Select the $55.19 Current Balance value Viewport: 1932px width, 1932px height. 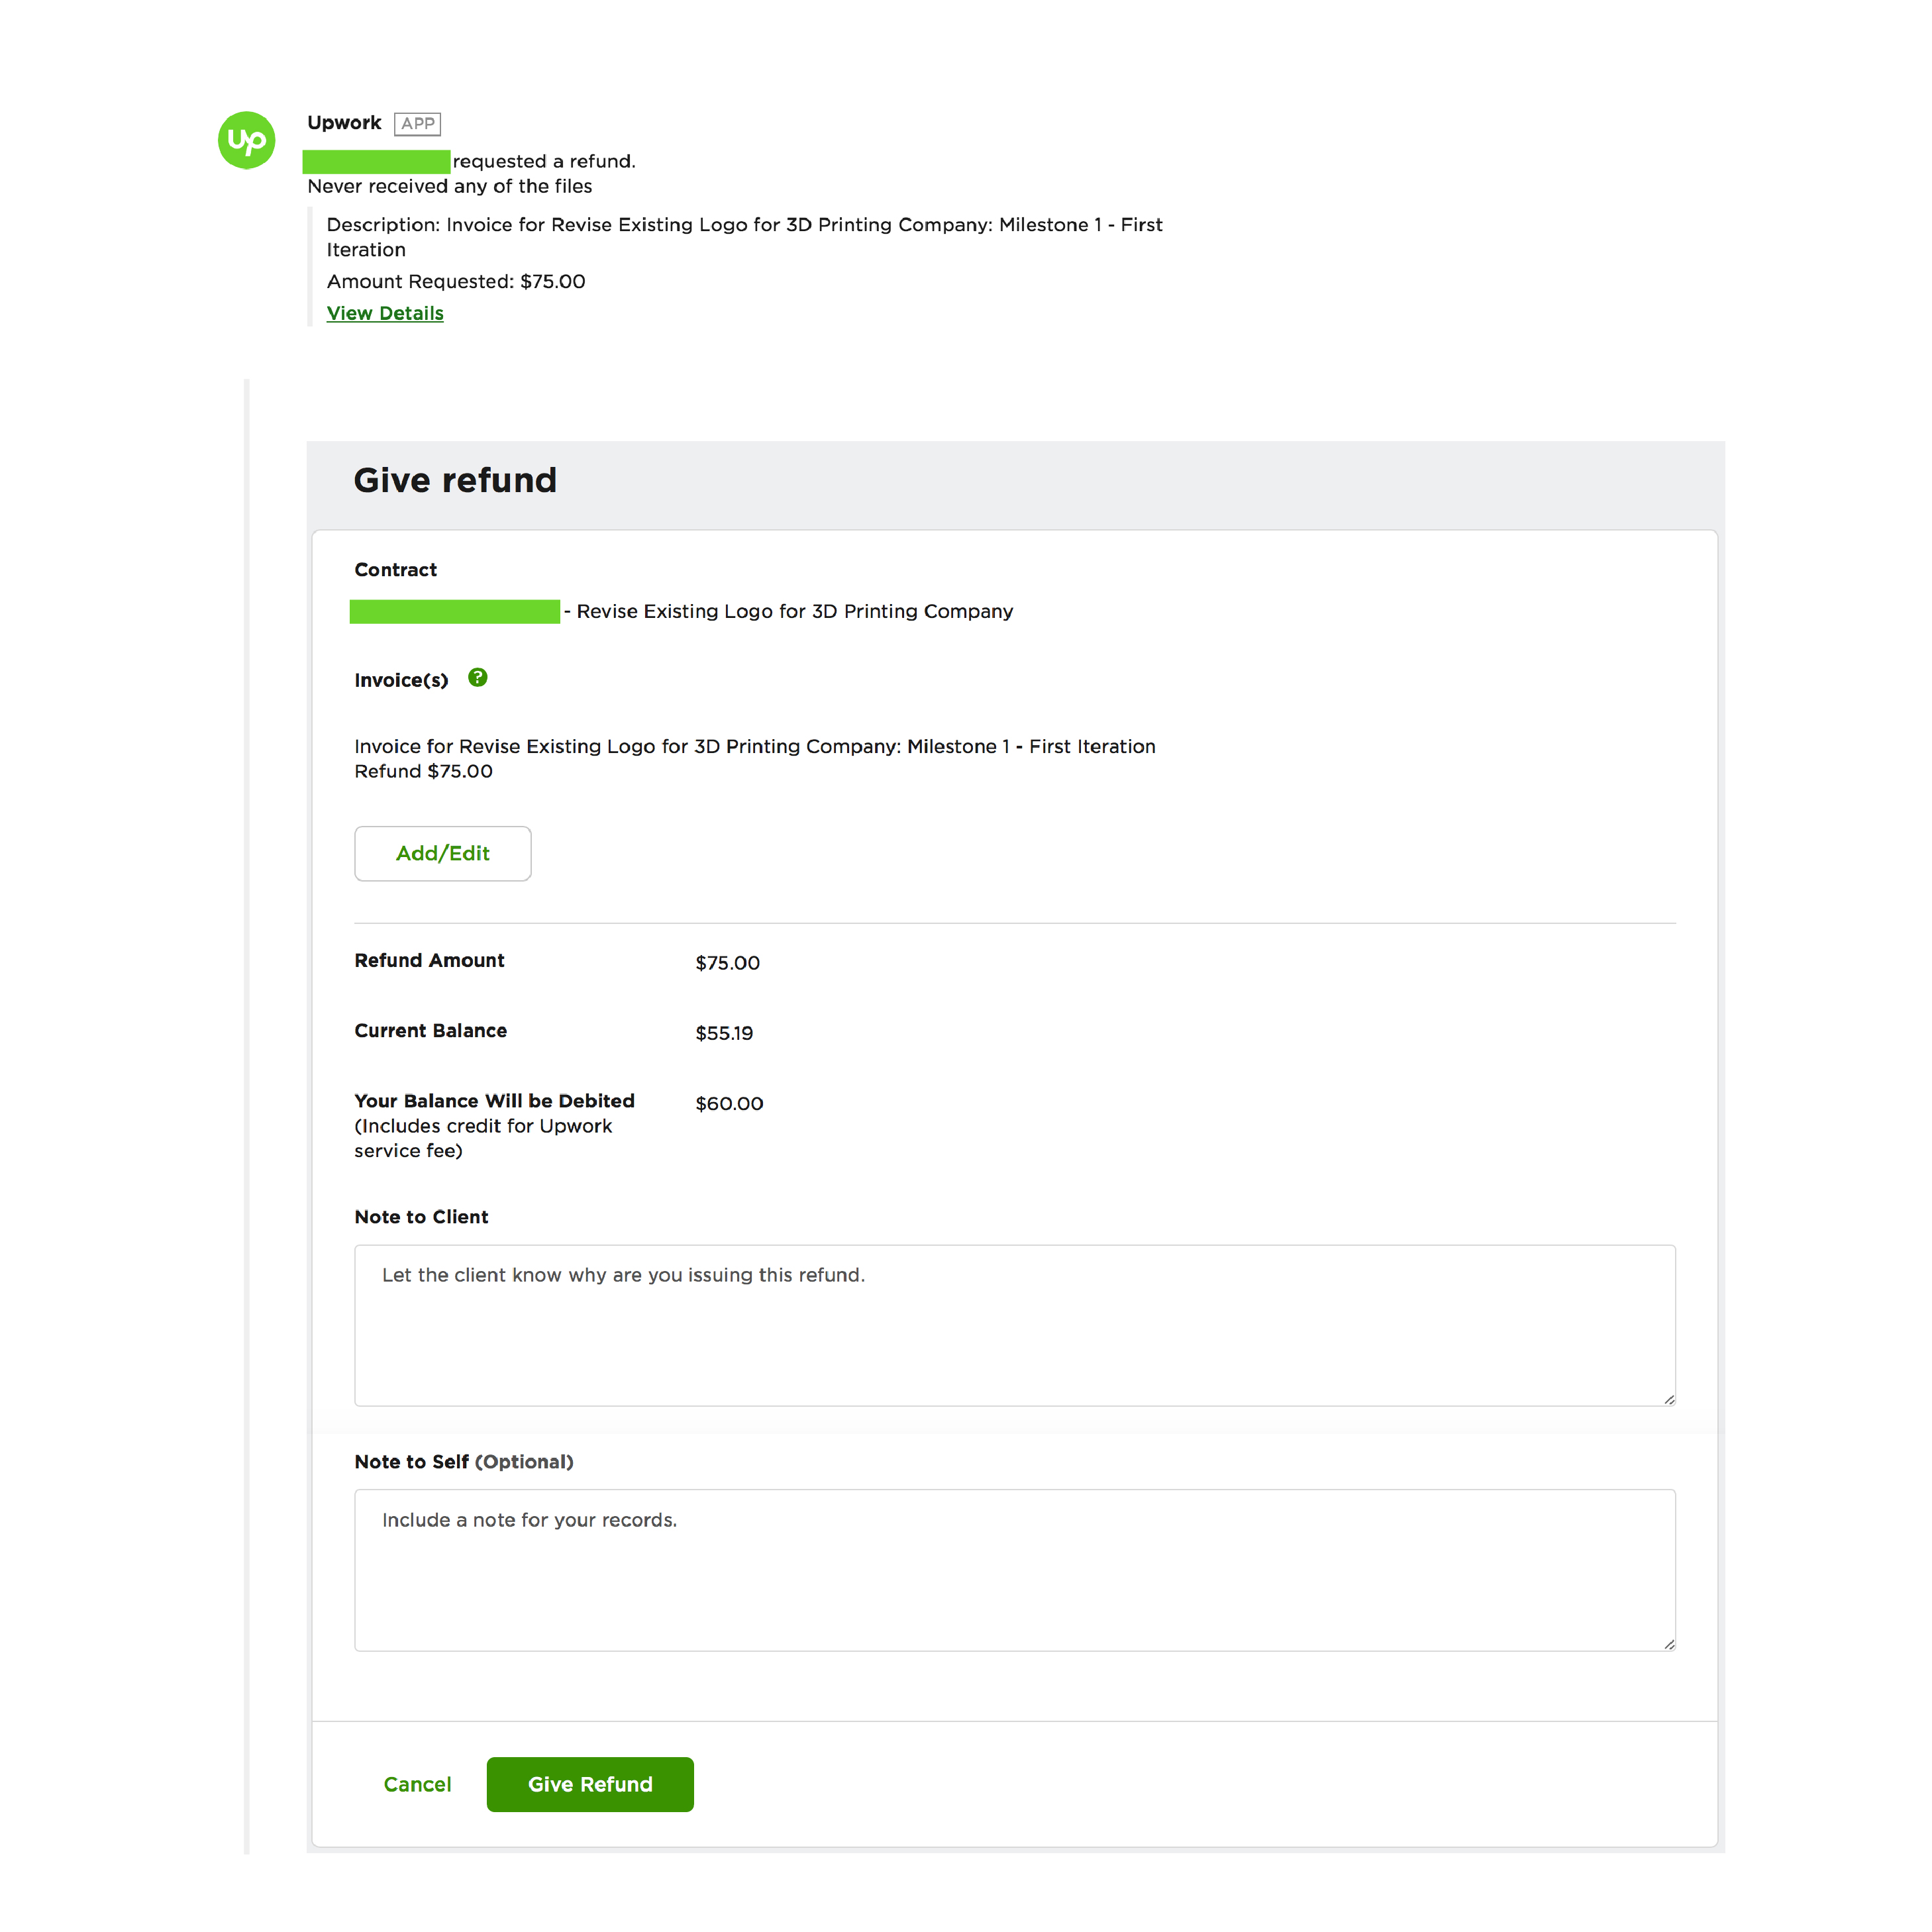pos(724,1032)
